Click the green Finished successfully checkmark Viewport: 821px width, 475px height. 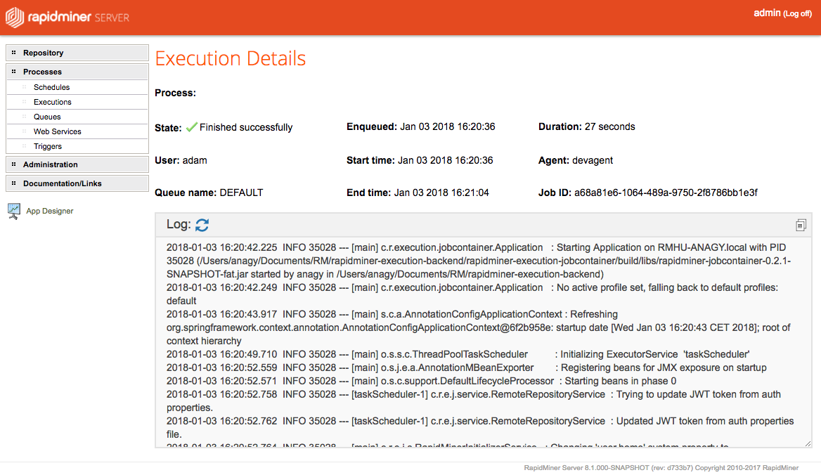click(192, 127)
